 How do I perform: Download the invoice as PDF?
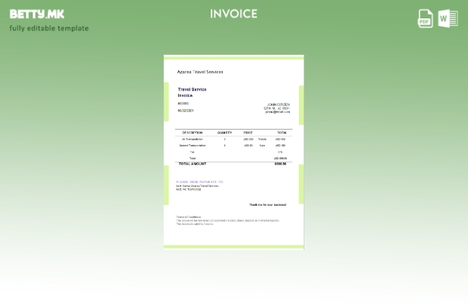pos(425,18)
